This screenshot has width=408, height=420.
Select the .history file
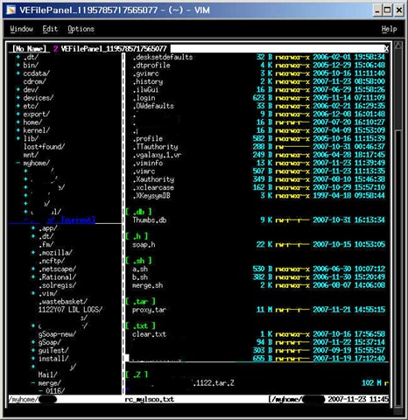[x=148, y=81]
